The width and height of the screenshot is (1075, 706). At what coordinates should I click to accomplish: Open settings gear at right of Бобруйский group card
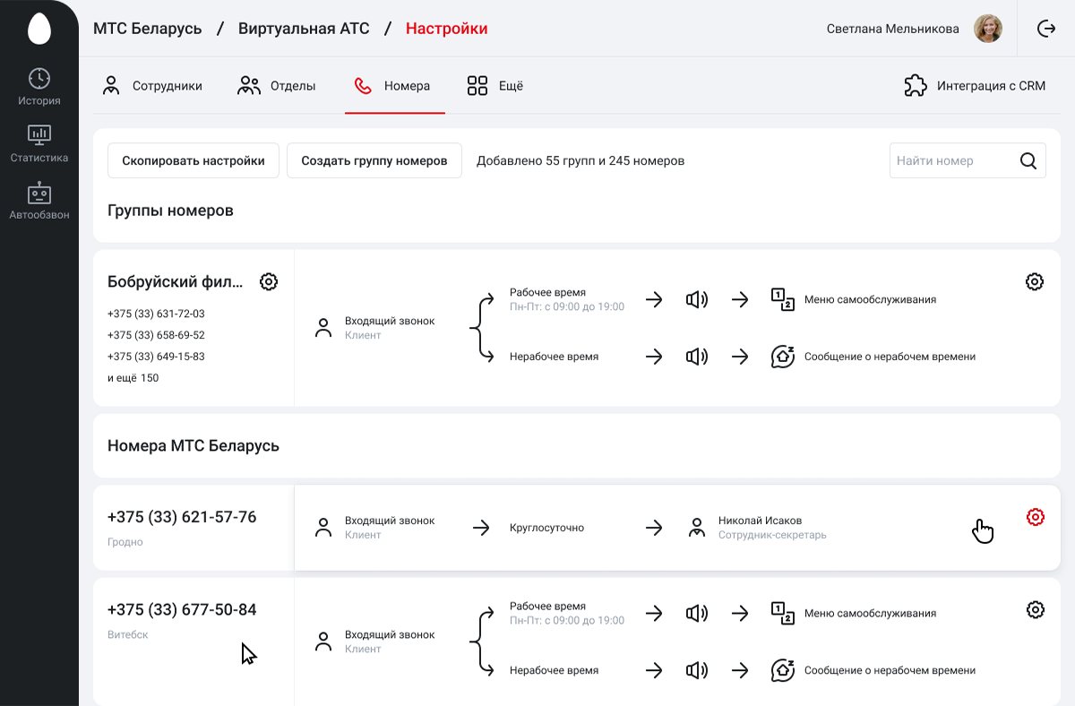tap(1035, 281)
